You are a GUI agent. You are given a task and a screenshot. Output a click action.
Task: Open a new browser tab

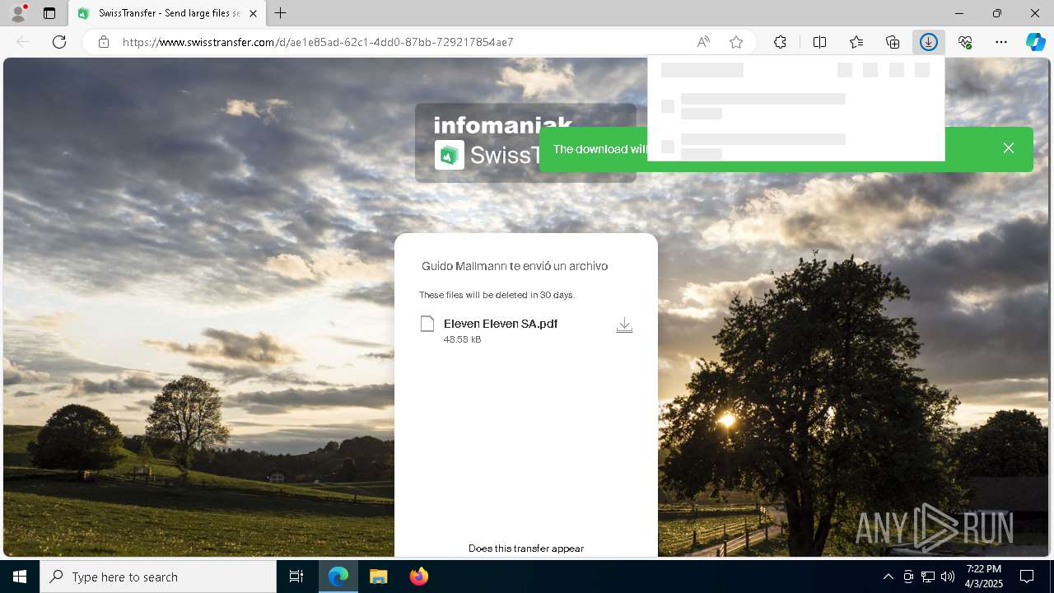click(281, 13)
